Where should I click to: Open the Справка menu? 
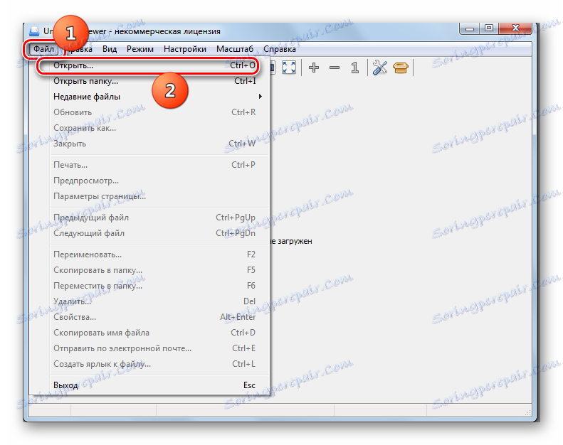point(280,49)
